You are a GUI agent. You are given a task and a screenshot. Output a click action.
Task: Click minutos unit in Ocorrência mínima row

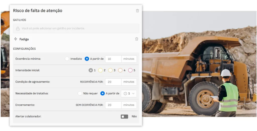click(x=129, y=59)
